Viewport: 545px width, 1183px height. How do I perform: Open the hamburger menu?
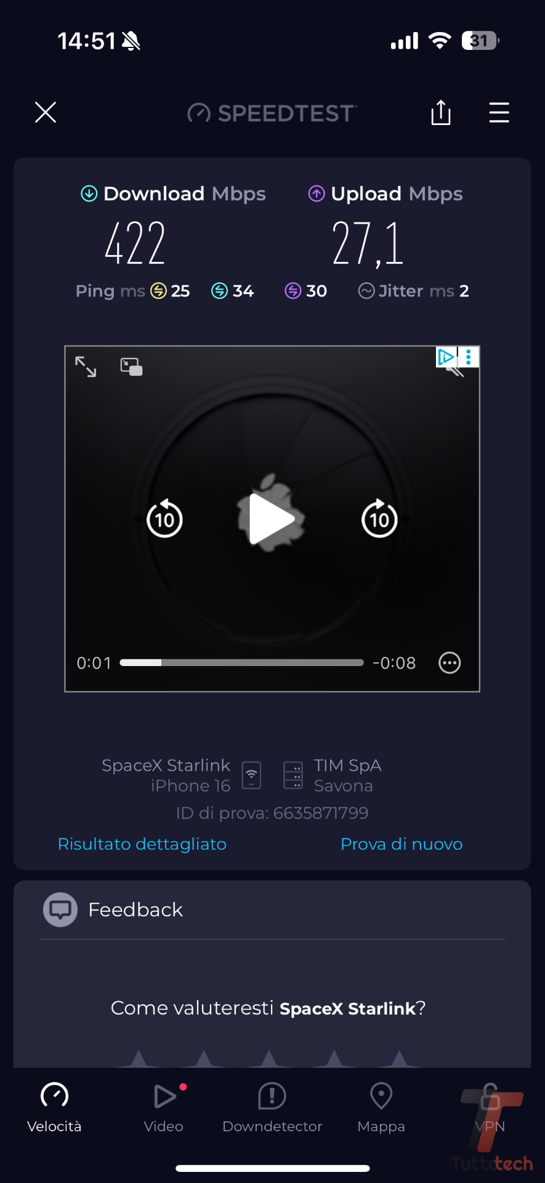pos(499,113)
